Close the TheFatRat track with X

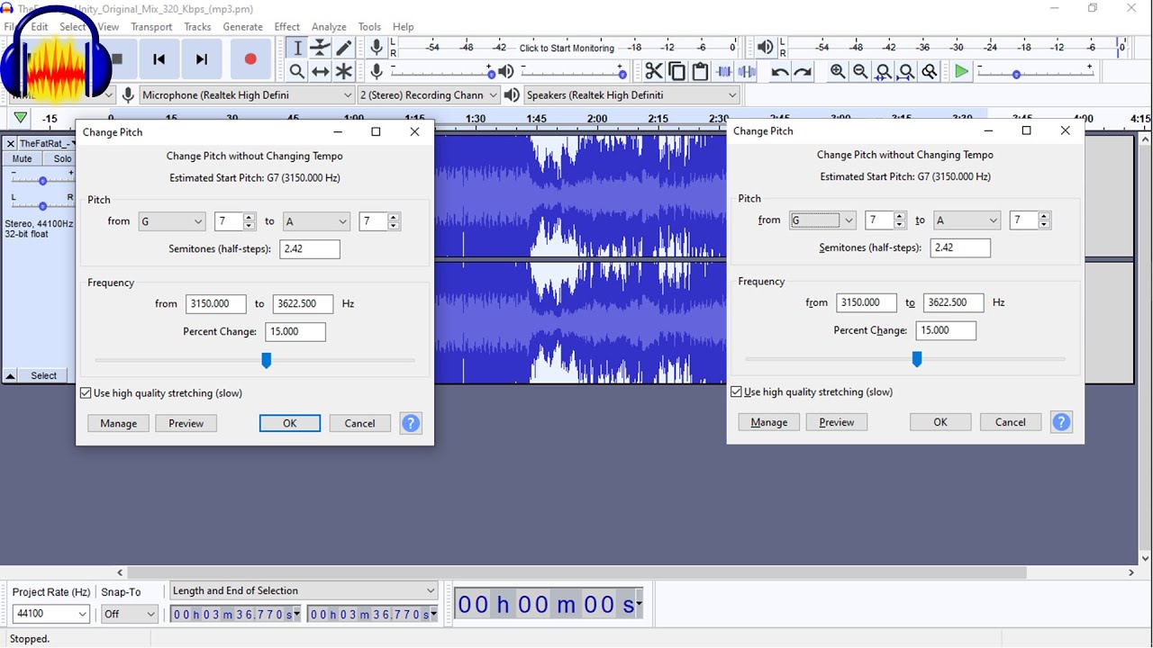click(x=10, y=143)
